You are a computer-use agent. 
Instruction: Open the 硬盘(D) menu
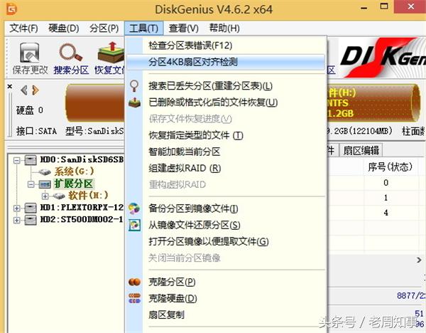pyautogui.click(x=64, y=28)
